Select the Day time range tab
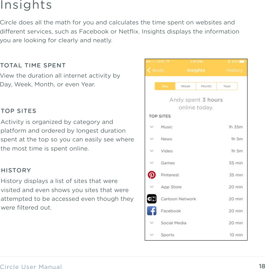 [x=165, y=86]
